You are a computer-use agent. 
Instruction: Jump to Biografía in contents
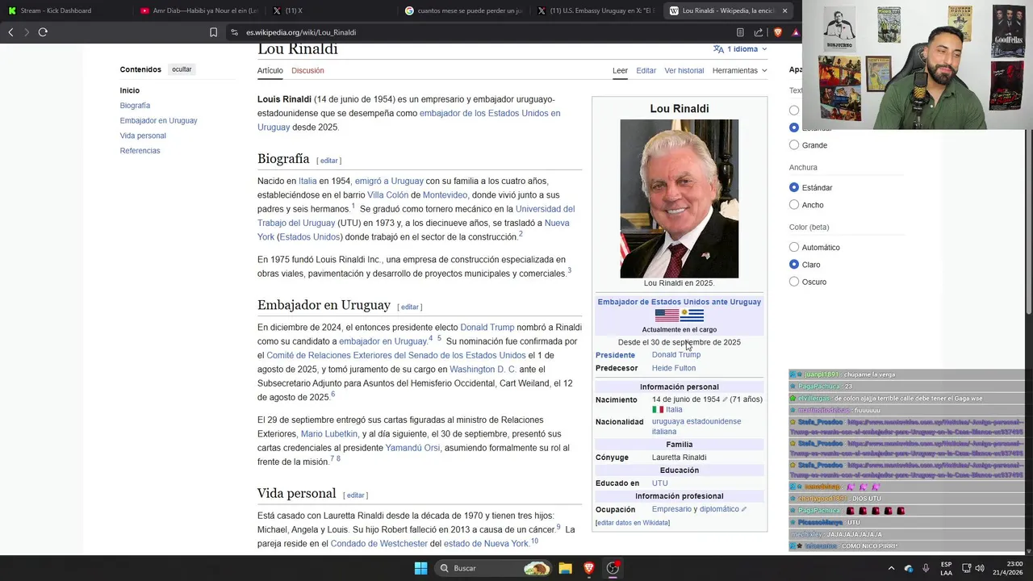pyautogui.click(x=135, y=106)
